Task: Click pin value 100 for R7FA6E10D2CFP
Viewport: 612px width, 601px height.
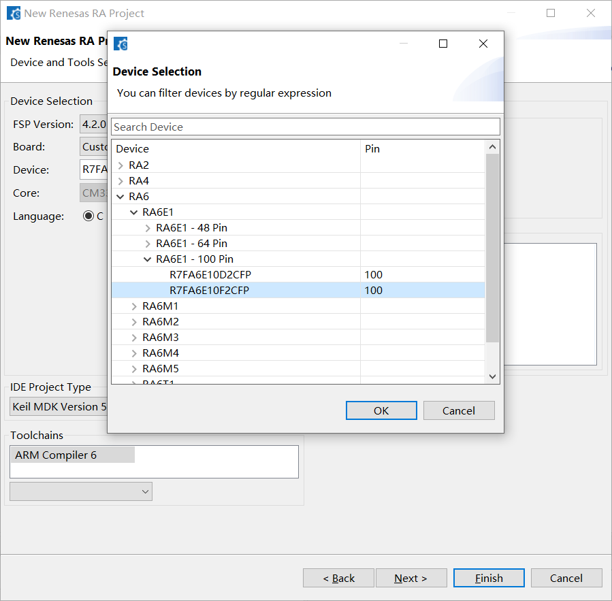Action: (x=374, y=275)
